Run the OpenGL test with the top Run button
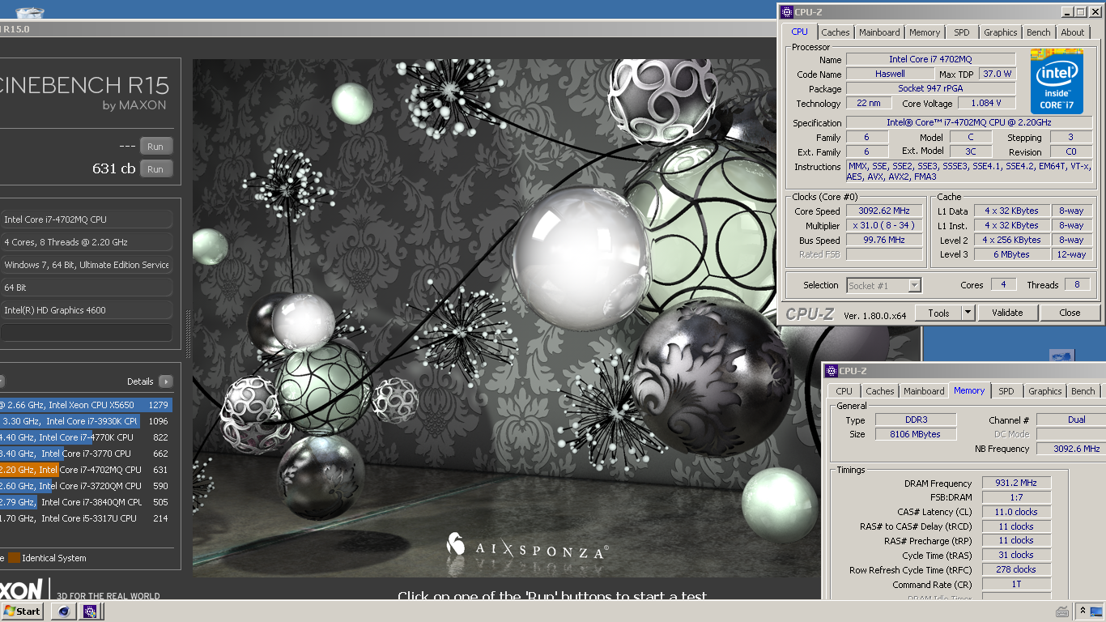Image resolution: width=1106 pixels, height=622 pixels. tap(155, 147)
